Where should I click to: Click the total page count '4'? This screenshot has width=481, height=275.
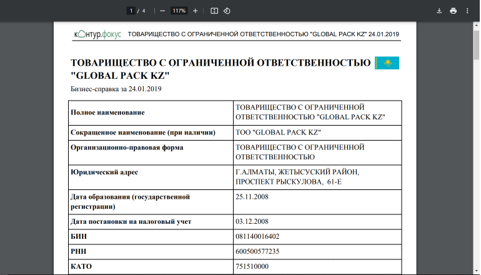tap(144, 11)
